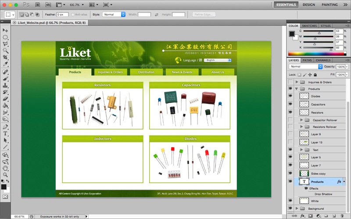Toggle visibility of the White layer
The height and width of the screenshot is (219, 351).
point(290,201)
